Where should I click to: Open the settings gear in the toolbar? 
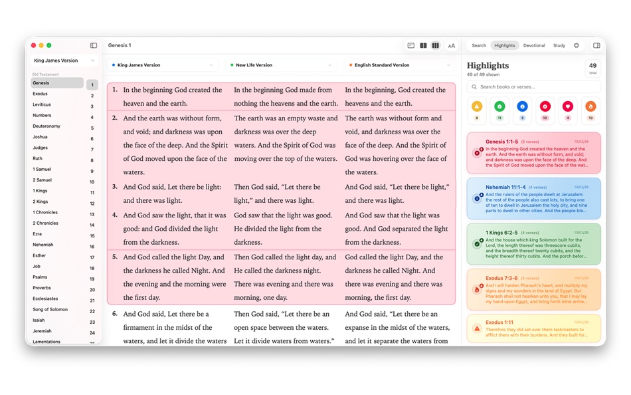click(x=575, y=45)
